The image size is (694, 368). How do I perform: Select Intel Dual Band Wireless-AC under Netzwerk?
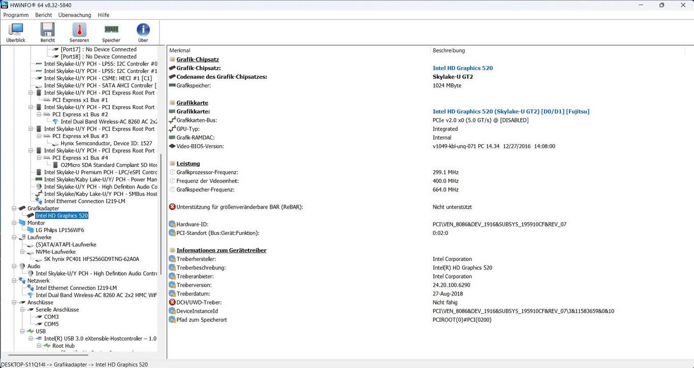96,295
